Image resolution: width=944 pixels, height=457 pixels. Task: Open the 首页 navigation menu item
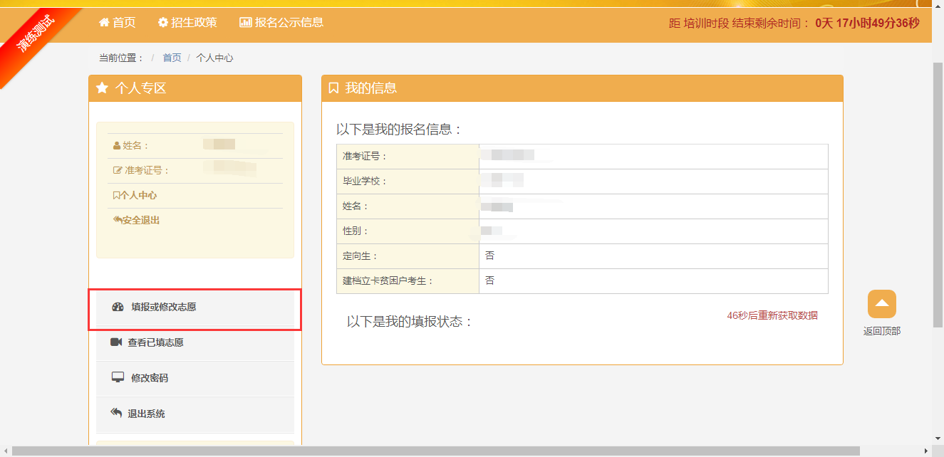(x=124, y=23)
